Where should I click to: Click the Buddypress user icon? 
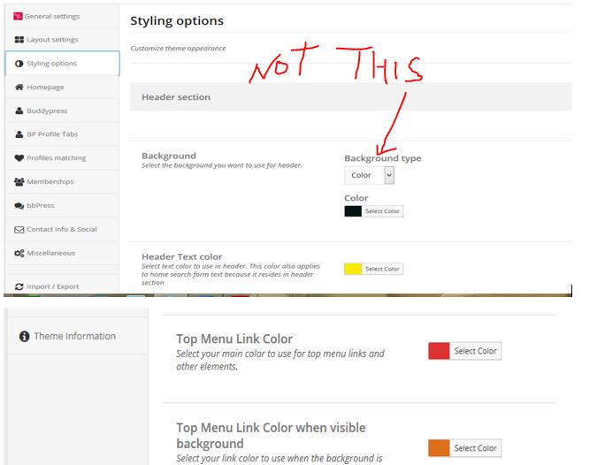click(x=19, y=111)
